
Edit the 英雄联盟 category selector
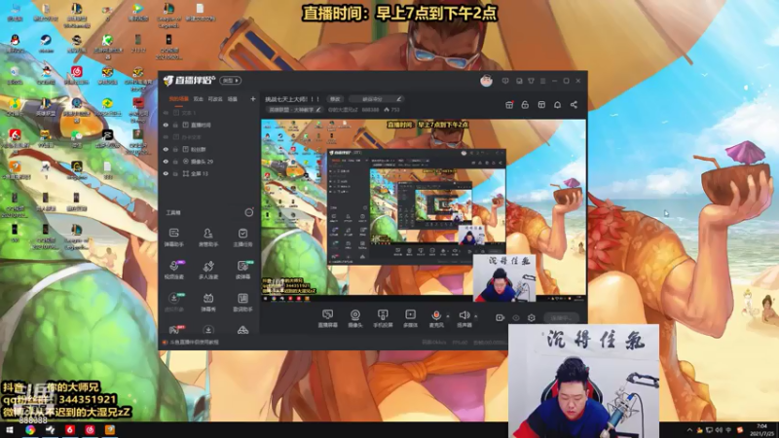coord(295,110)
